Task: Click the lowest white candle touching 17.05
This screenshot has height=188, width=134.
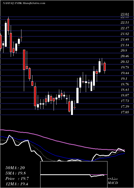Action: [x=72, y=108]
